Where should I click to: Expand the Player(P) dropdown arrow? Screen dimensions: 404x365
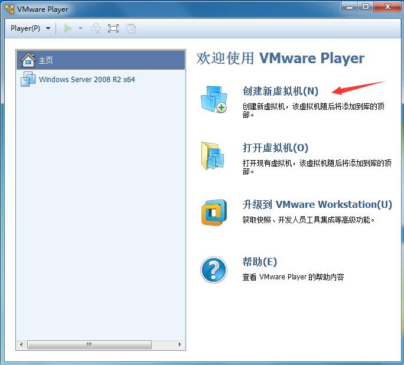pyautogui.click(x=48, y=28)
